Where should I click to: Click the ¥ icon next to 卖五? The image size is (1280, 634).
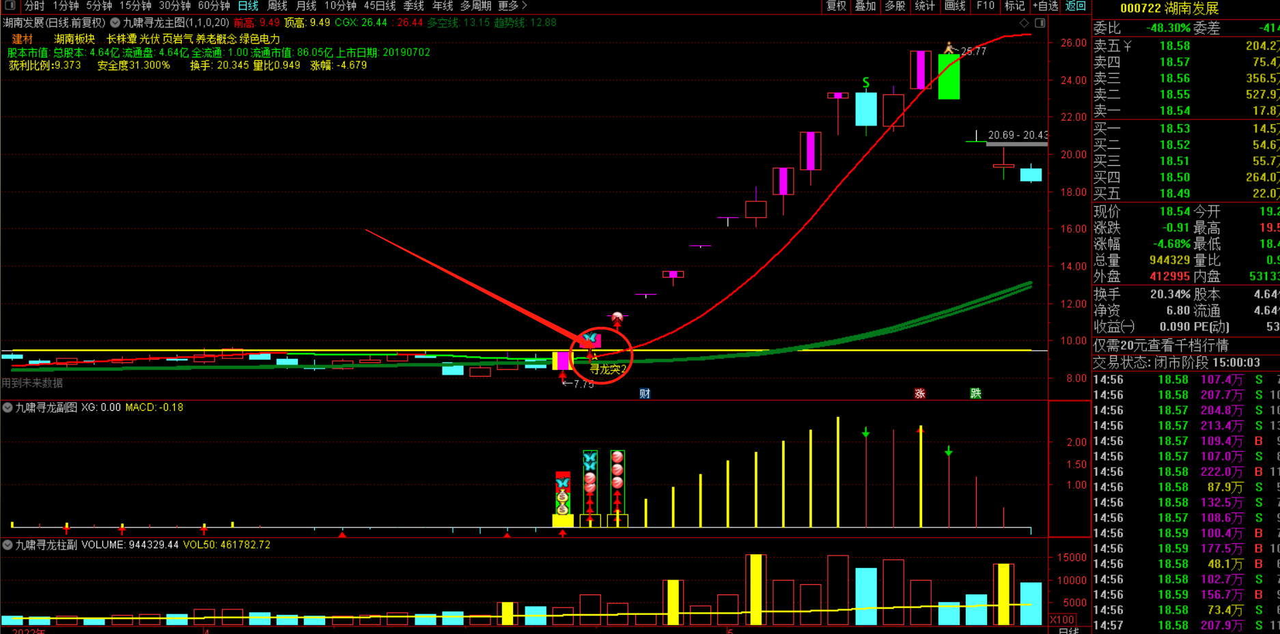pyautogui.click(x=1127, y=46)
